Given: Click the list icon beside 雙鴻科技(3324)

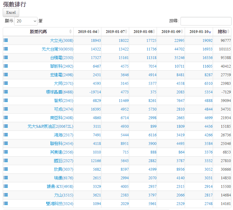Looking at the screenshot, I should click(x=6, y=203).
